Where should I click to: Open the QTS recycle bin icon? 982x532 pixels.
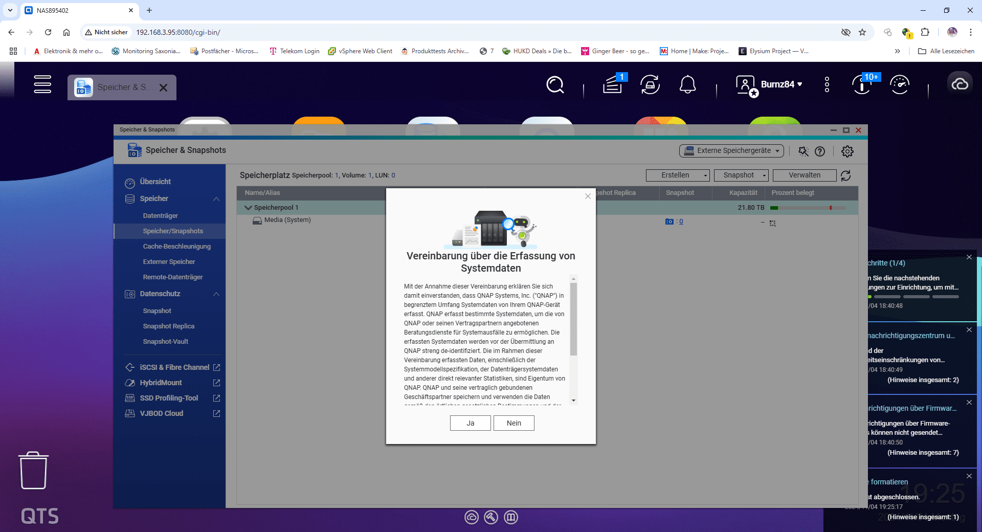click(x=34, y=470)
